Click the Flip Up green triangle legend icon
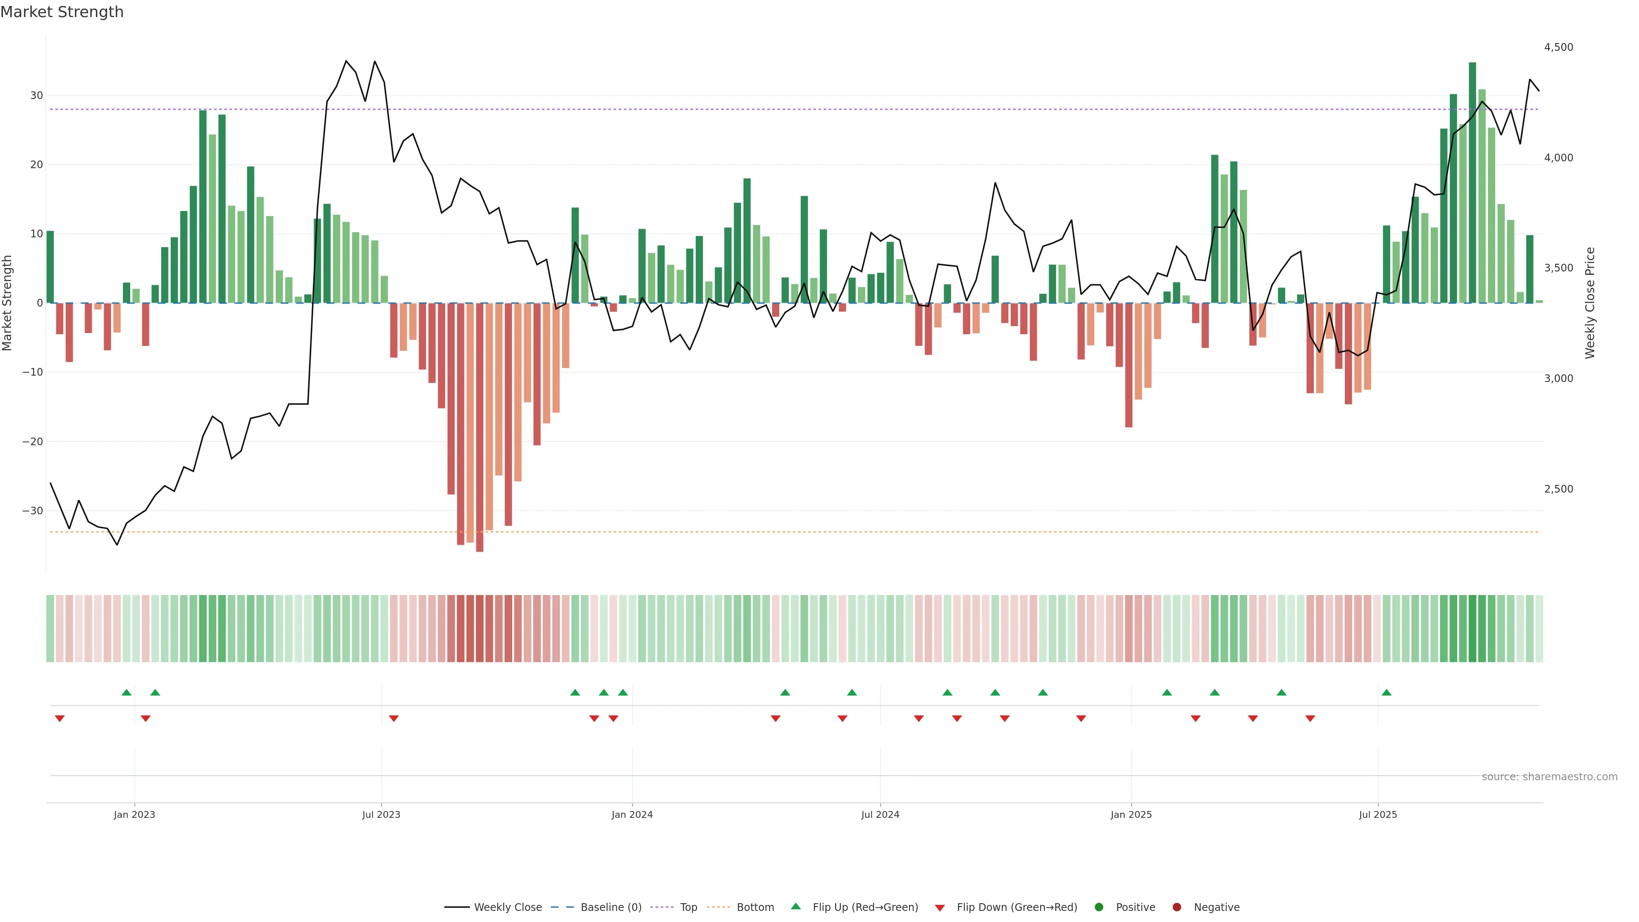The image size is (1639, 922). point(795,906)
